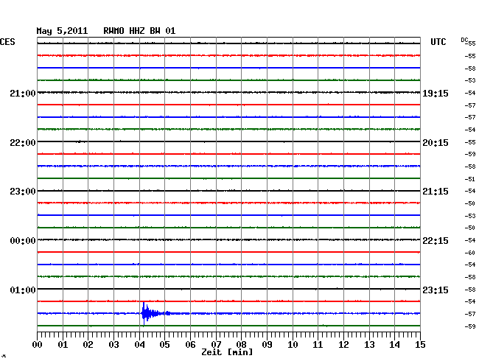Select the 07 minute tick label
Screen dimensions: 479x364
click(216, 345)
